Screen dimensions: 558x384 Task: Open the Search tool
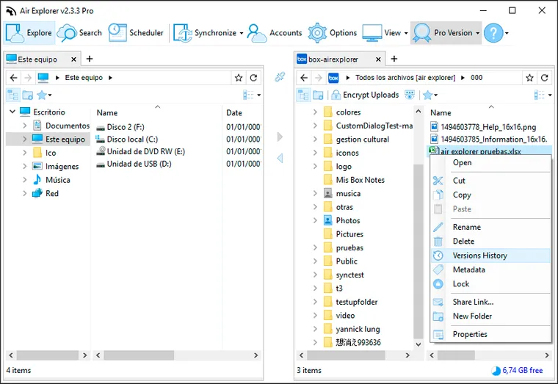(x=80, y=33)
